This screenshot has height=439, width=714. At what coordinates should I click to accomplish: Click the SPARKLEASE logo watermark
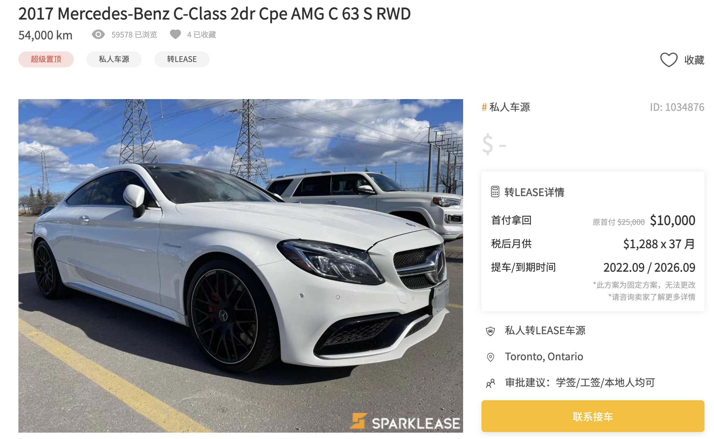click(x=405, y=422)
